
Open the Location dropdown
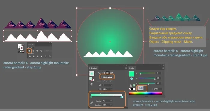pos(111,105)
